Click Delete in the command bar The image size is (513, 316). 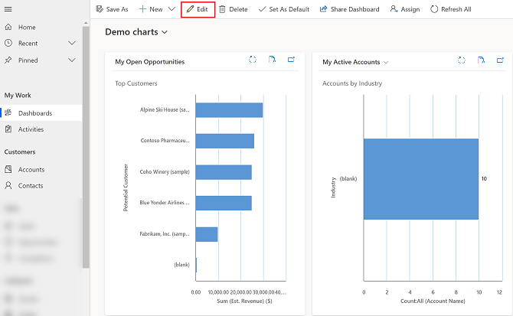click(234, 9)
